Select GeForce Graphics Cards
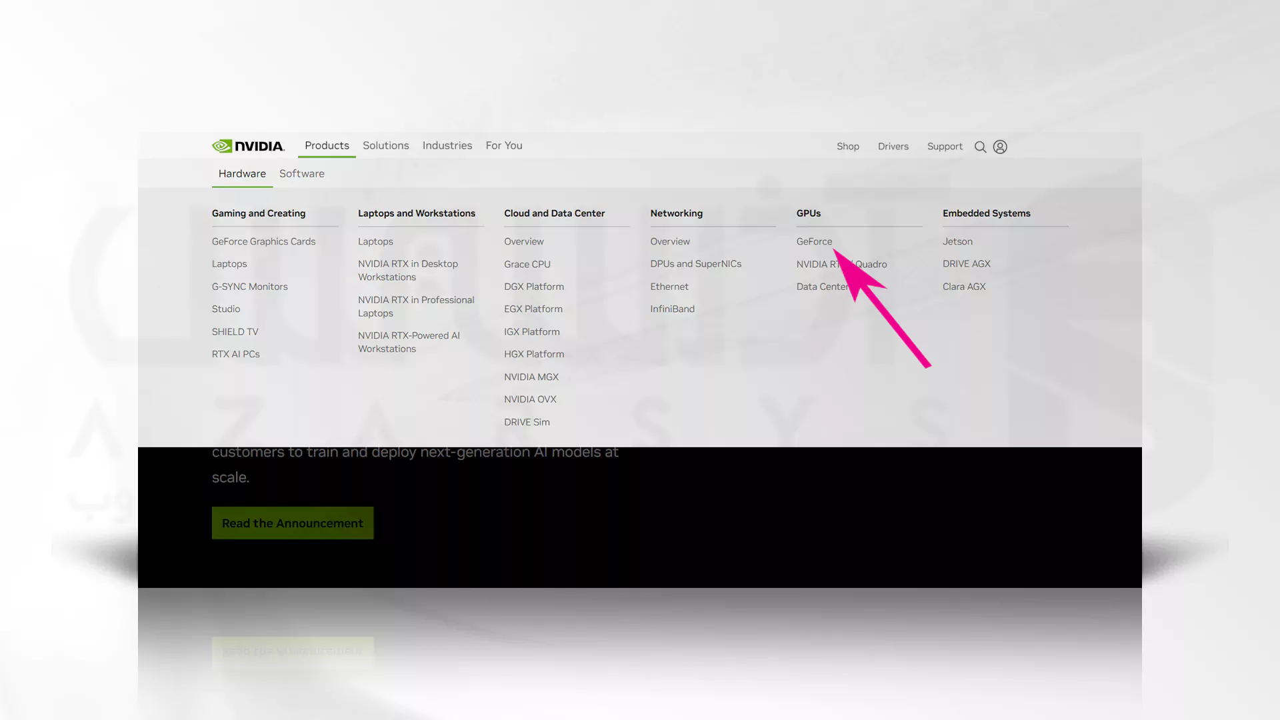 [x=264, y=241]
